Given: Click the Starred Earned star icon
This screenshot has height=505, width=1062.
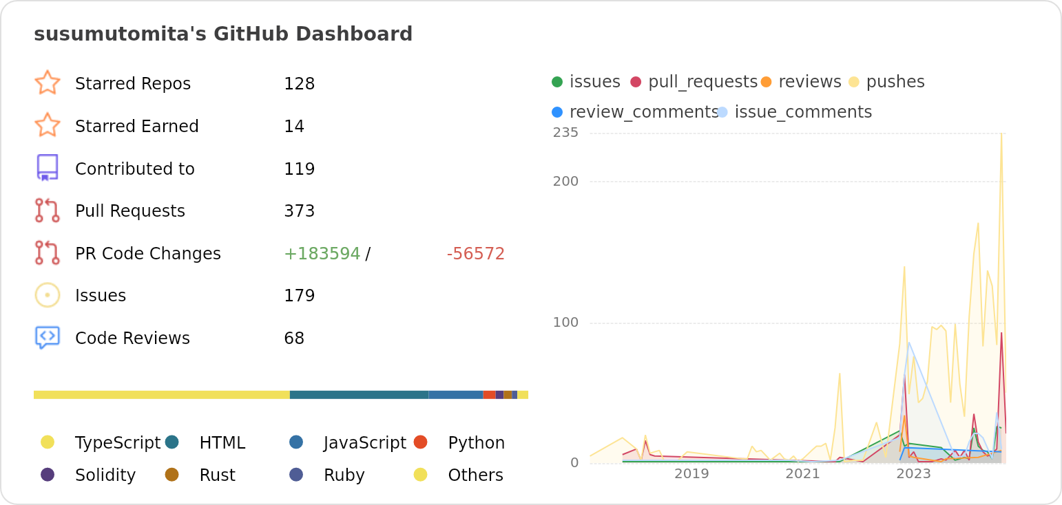Looking at the screenshot, I should pos(48,125).
